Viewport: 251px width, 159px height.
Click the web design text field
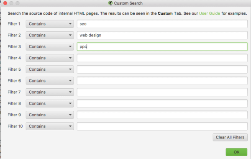(x=162, y=35)
